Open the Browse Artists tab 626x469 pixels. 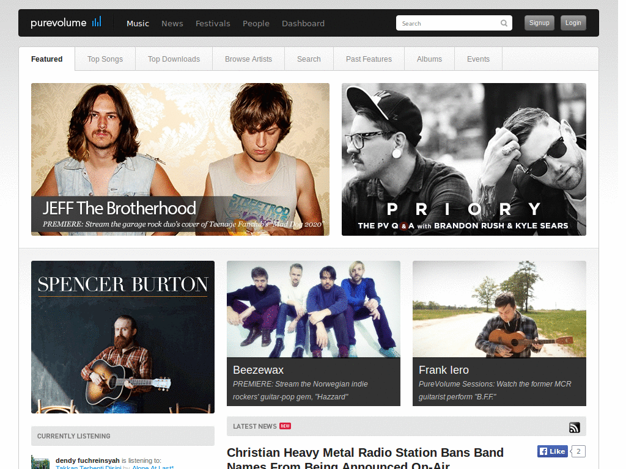point(248,59)
